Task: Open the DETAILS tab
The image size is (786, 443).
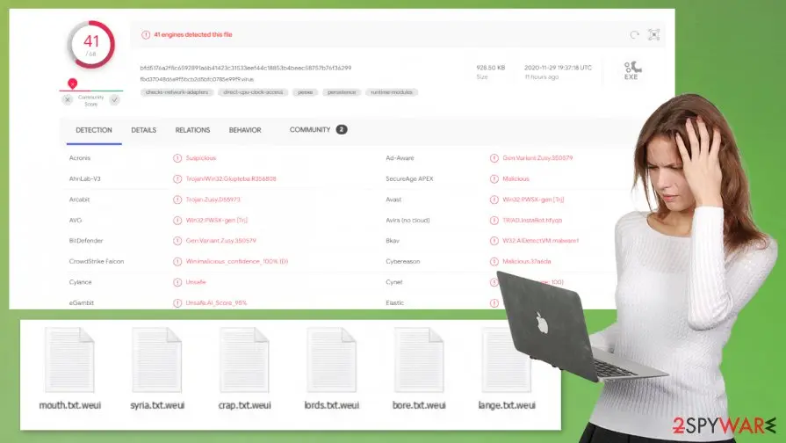Action: pos(144,130)
